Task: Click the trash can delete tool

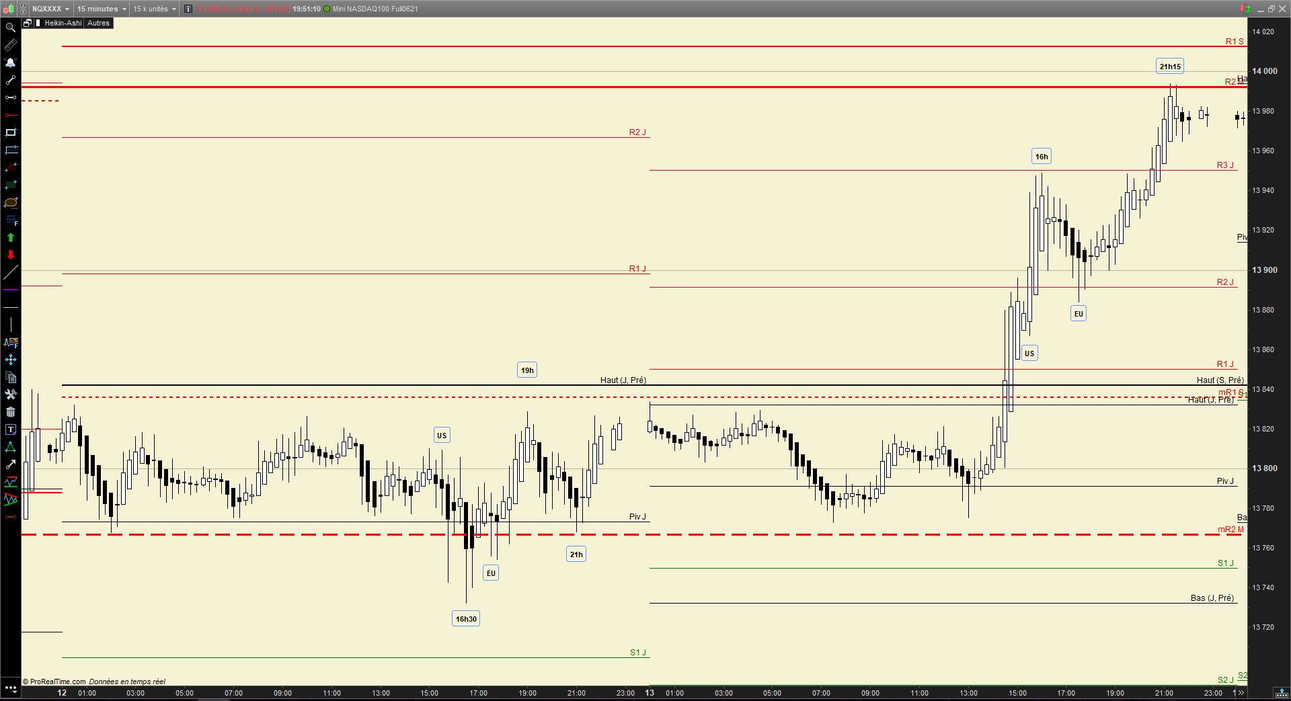Action: click(x=11, y=412)
